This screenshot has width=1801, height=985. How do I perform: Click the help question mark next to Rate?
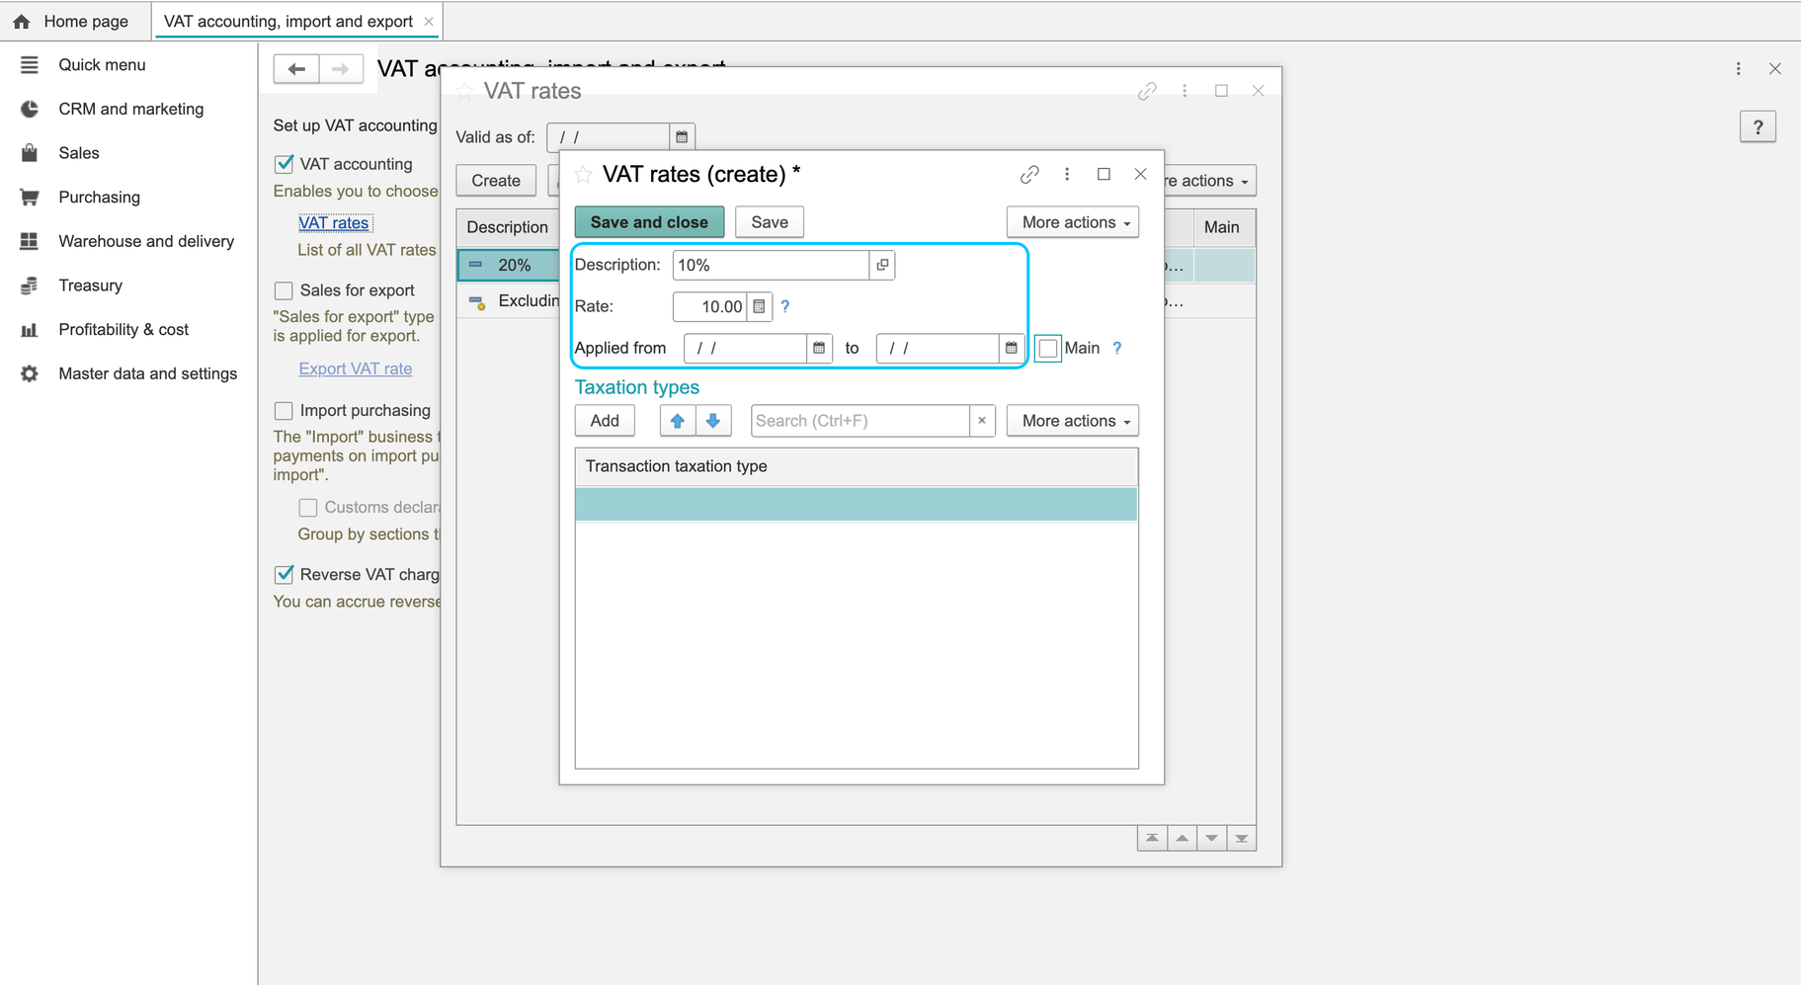click(x=785, y=306)
